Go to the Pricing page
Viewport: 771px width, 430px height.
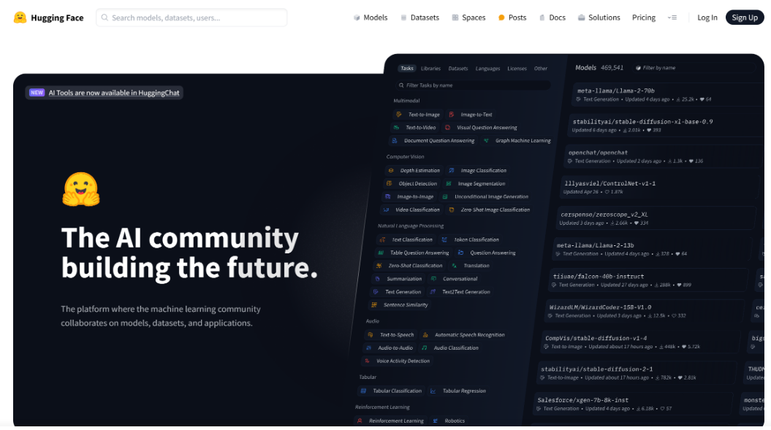[x=644, y=18]
